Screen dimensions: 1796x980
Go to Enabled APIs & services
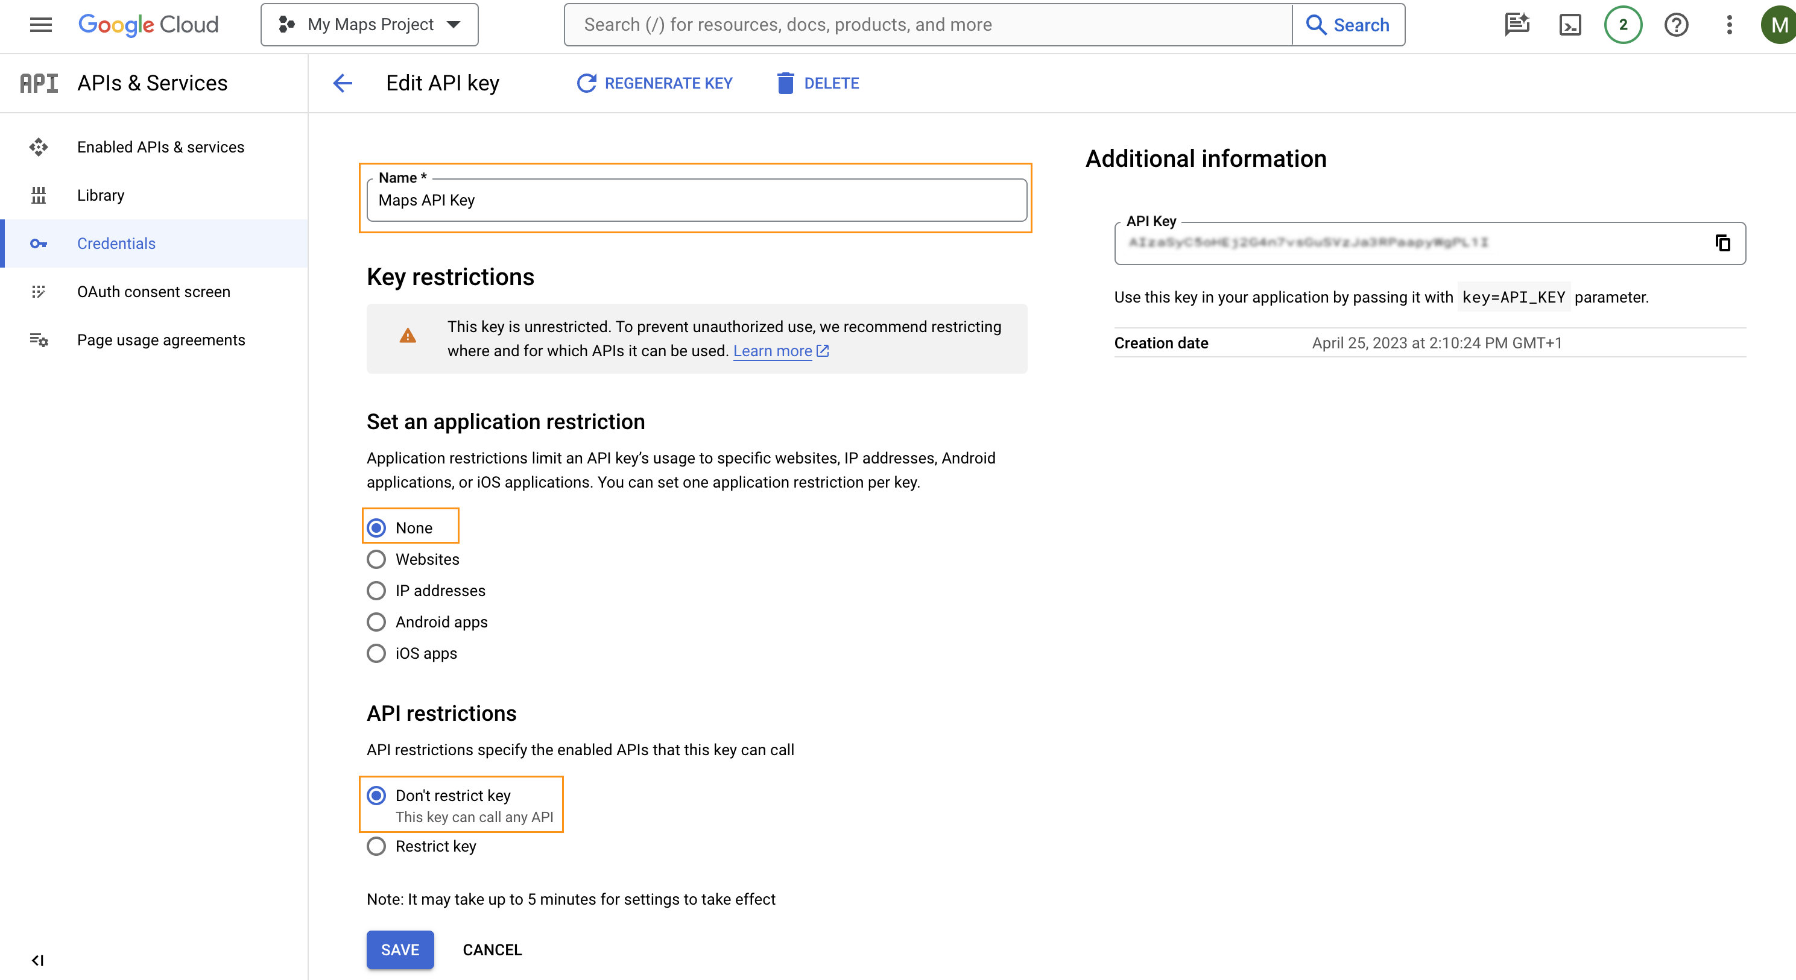[x=160, y=147]
